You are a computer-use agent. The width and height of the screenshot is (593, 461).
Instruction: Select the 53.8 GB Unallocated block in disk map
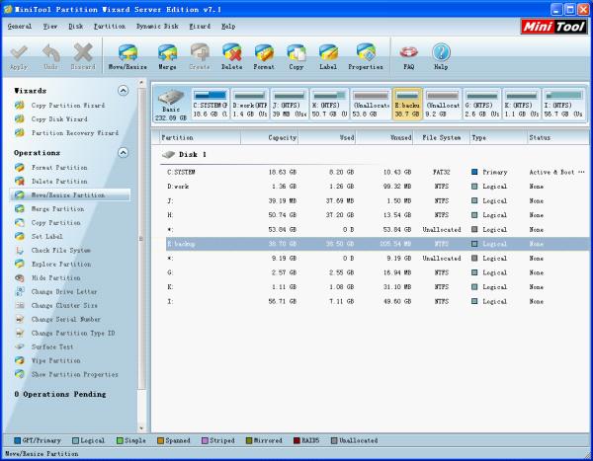(371, 105)
